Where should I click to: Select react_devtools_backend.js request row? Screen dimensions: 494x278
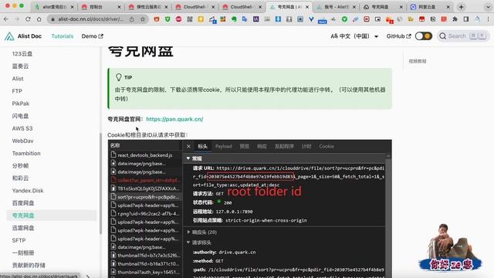point(145,155)
